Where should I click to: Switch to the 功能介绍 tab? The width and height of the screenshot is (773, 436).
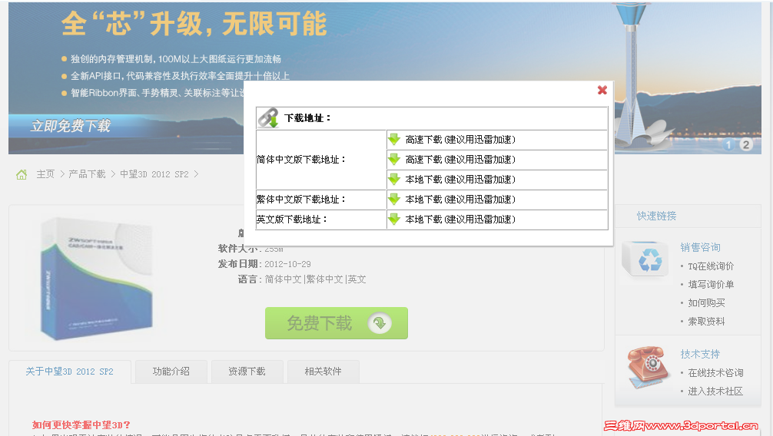pyautogui.click(x=171, y=372)
